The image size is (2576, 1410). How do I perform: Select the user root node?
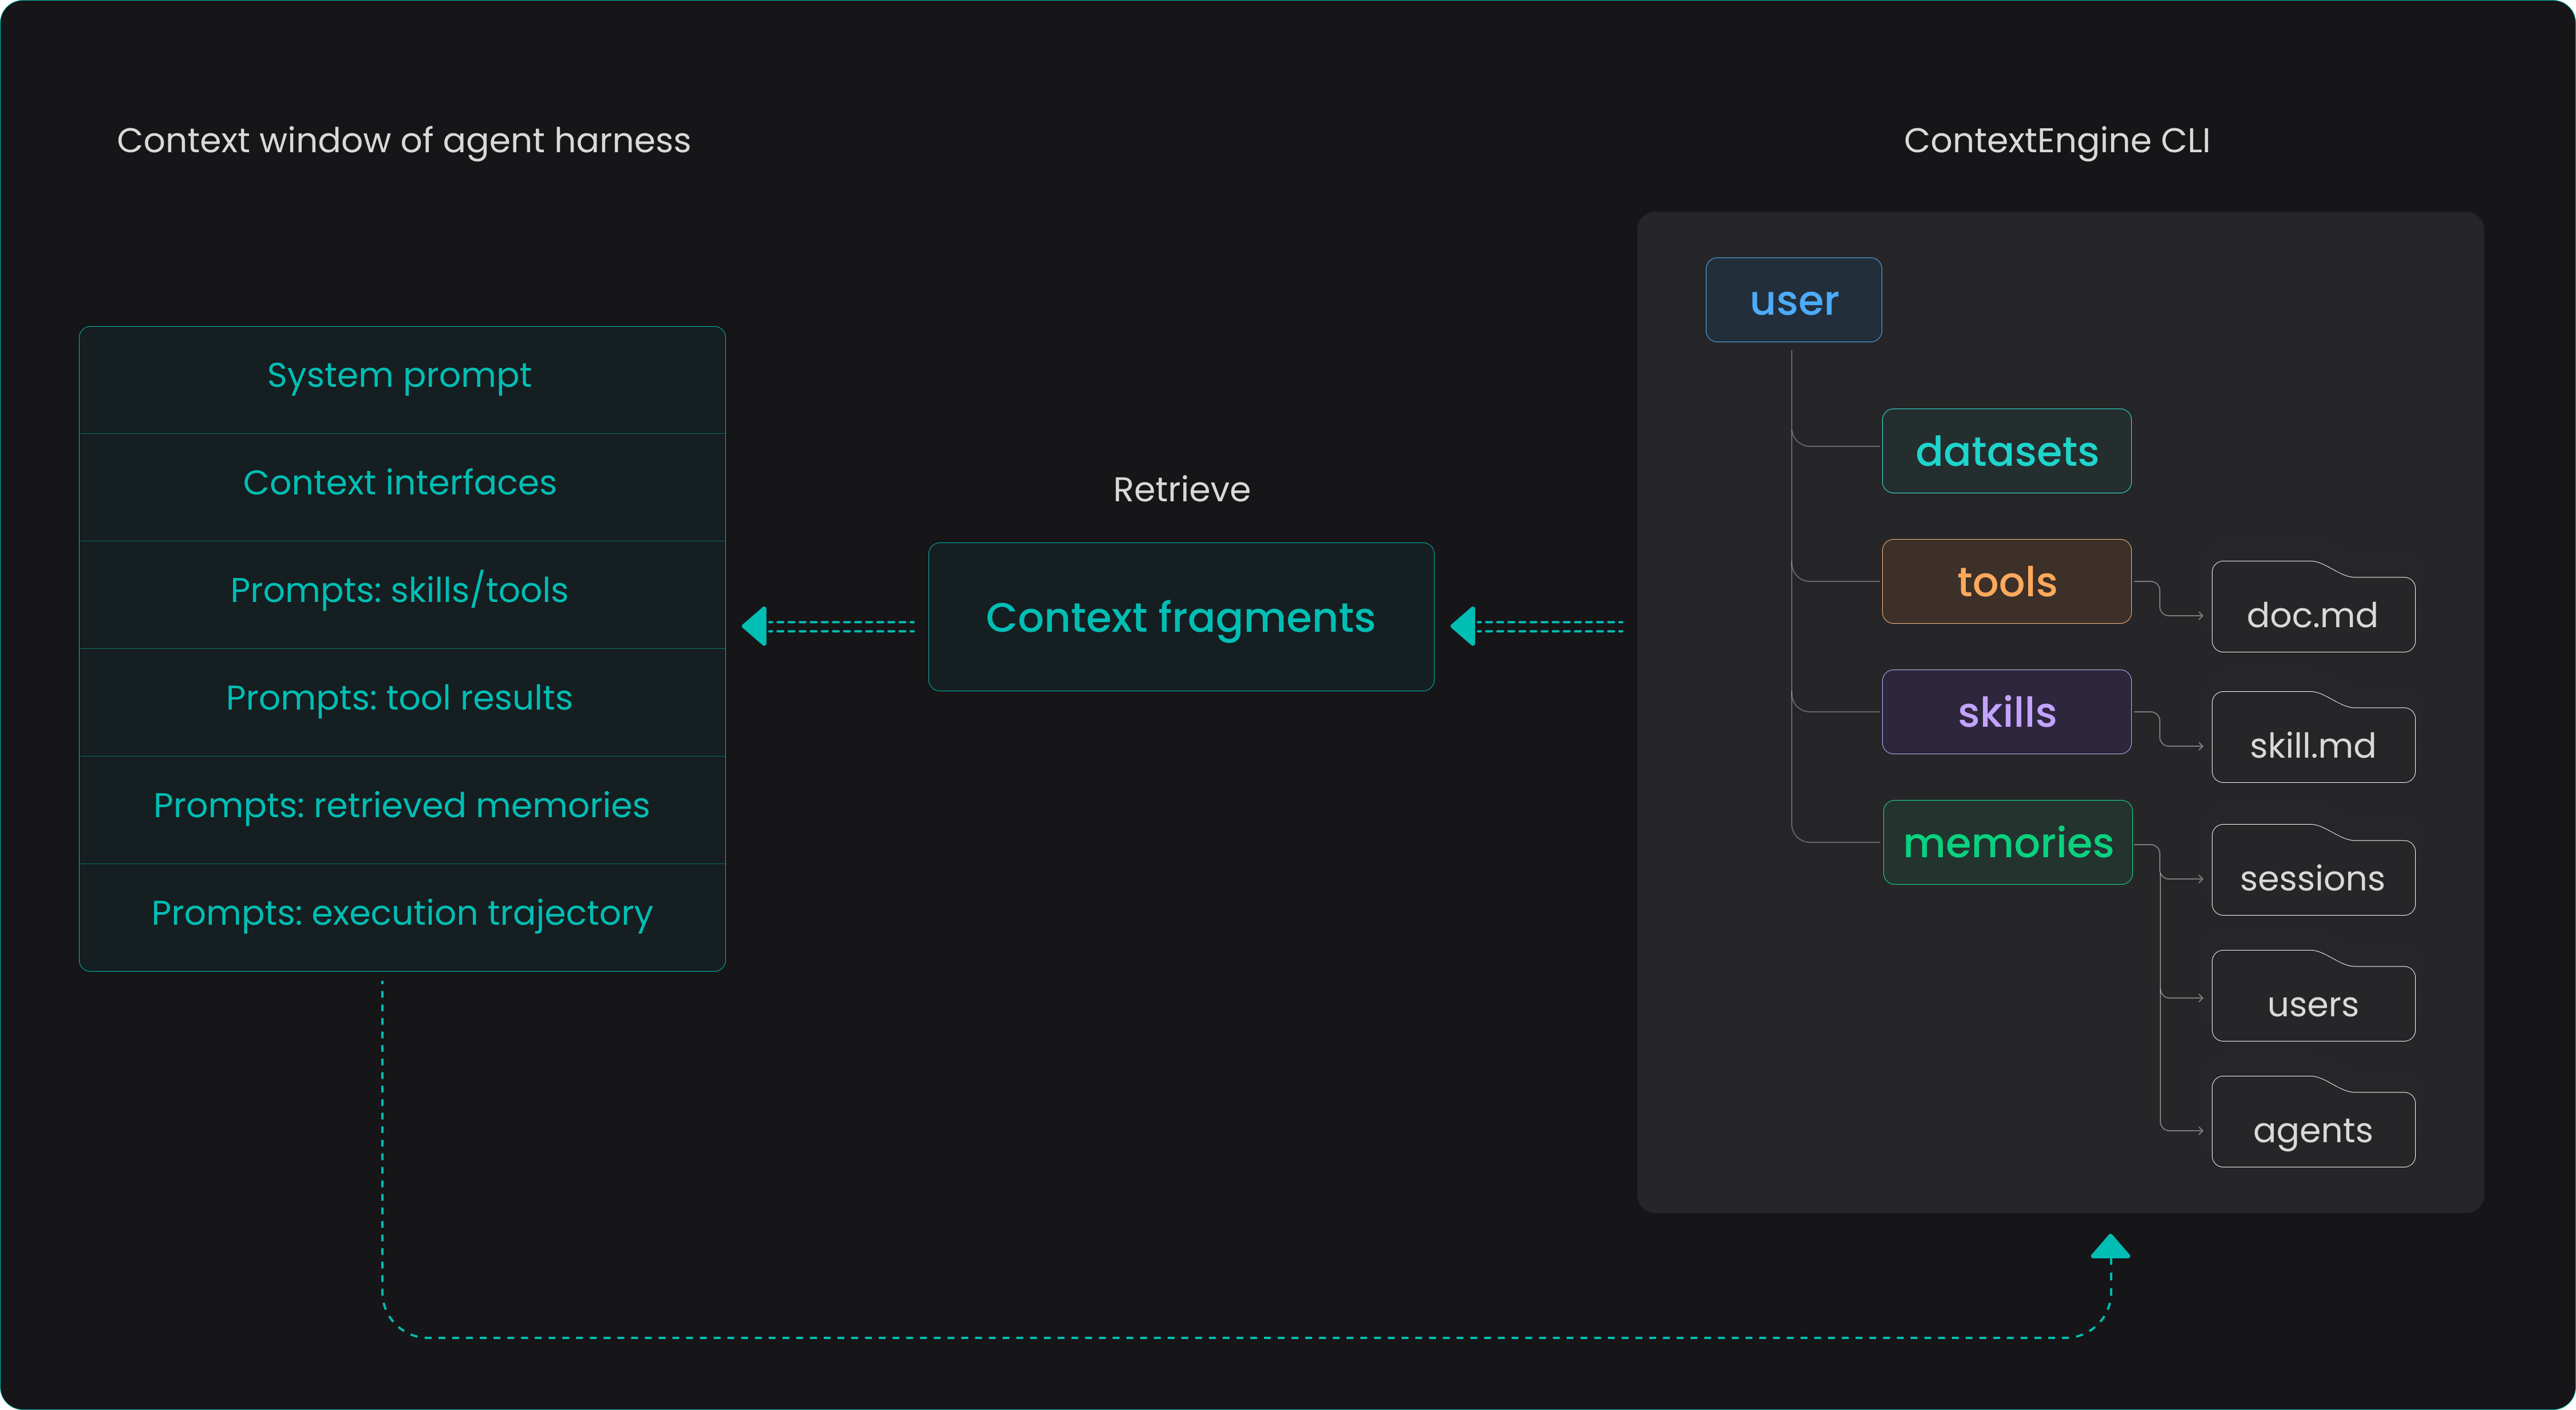click(x=1793, y=300)
